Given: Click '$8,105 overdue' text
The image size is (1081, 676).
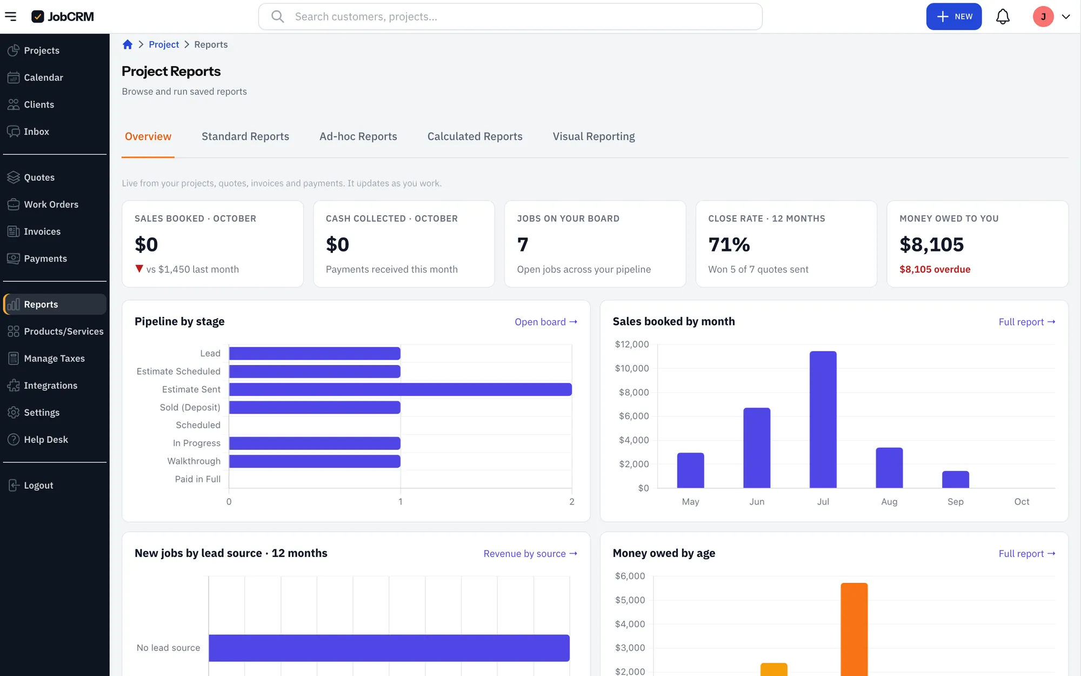Looking at the screenshot, I should [935, 269].
